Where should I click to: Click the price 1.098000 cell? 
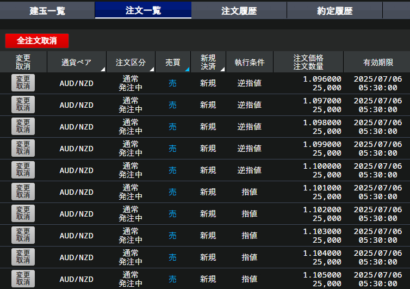tap(322, 122)
